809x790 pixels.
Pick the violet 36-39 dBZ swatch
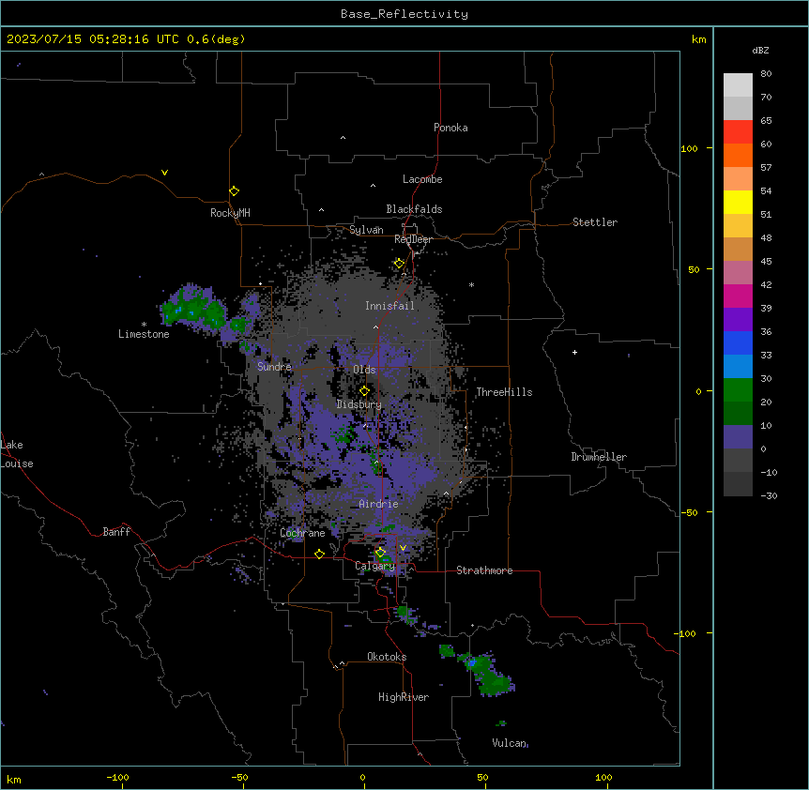738,320
